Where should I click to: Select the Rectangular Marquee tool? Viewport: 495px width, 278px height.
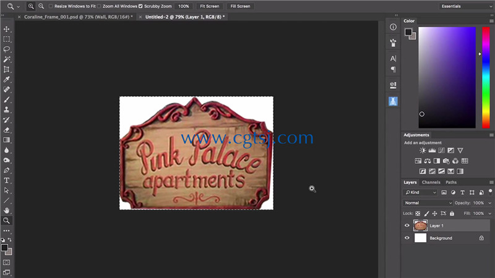click(x=6, y=39)
